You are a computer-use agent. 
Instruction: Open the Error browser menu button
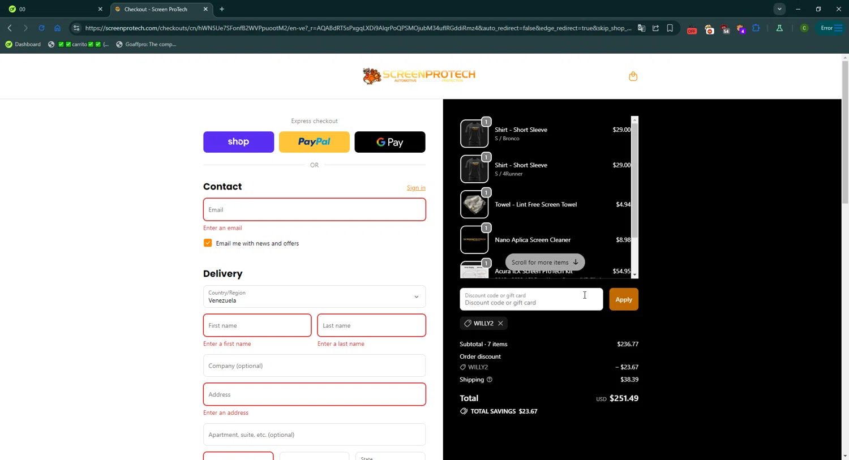(831, 28)
